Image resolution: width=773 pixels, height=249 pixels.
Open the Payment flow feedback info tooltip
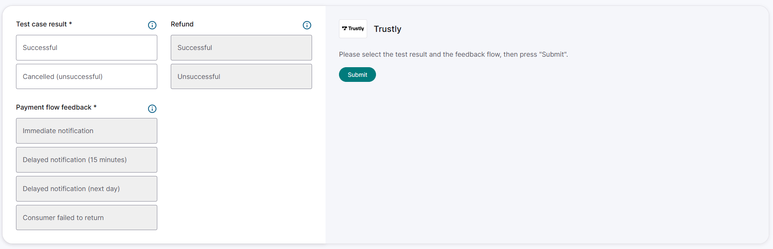pyautogui.click(x=152, y=109)
